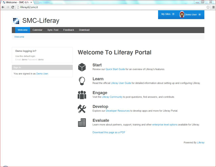The image size is (216, 167).
Task: Click the Demo logging in? heading
Action: click(x=26, y=51)
